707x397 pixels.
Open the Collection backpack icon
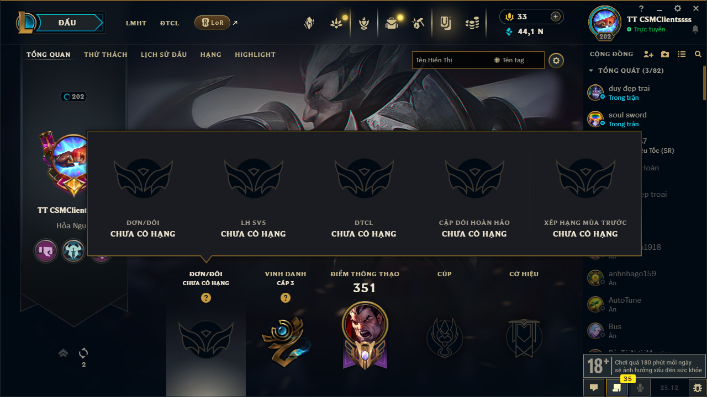(x=392, y=23)
